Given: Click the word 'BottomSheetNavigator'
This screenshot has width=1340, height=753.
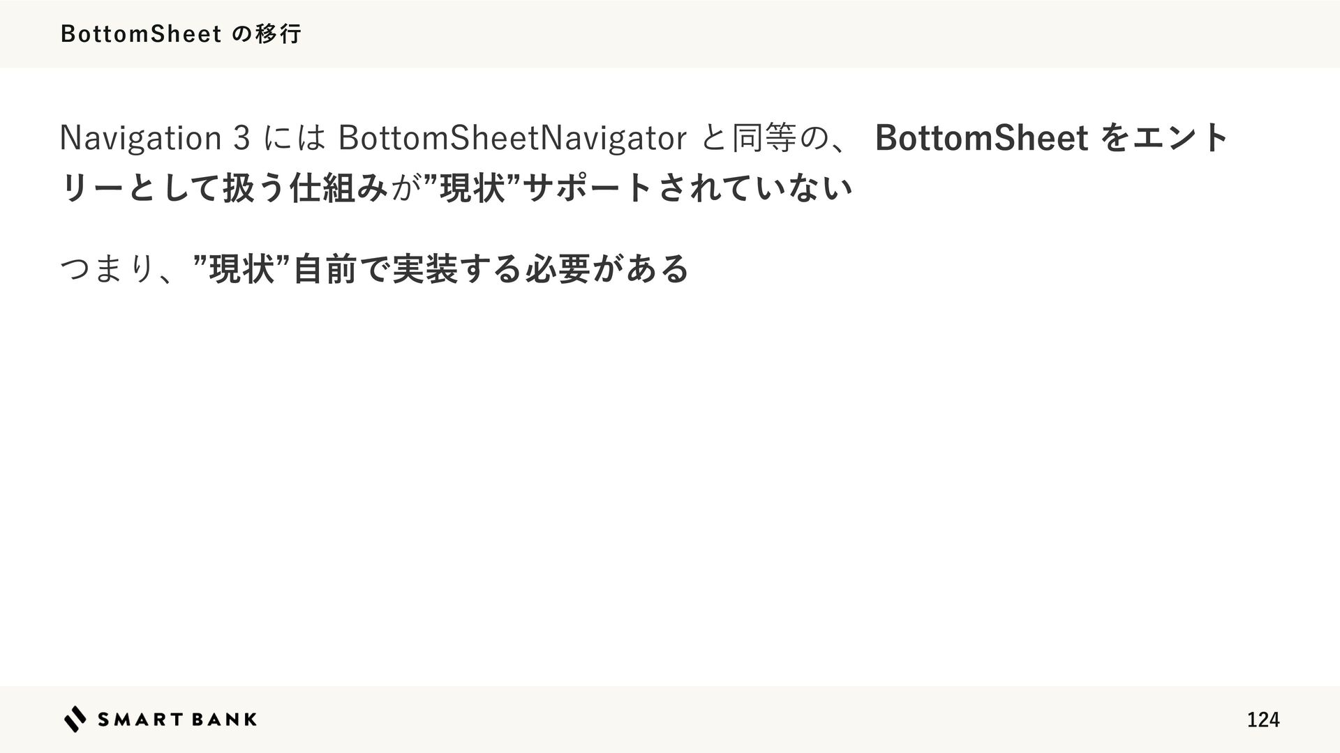Looking at the screenshot, I should (512, 138).
